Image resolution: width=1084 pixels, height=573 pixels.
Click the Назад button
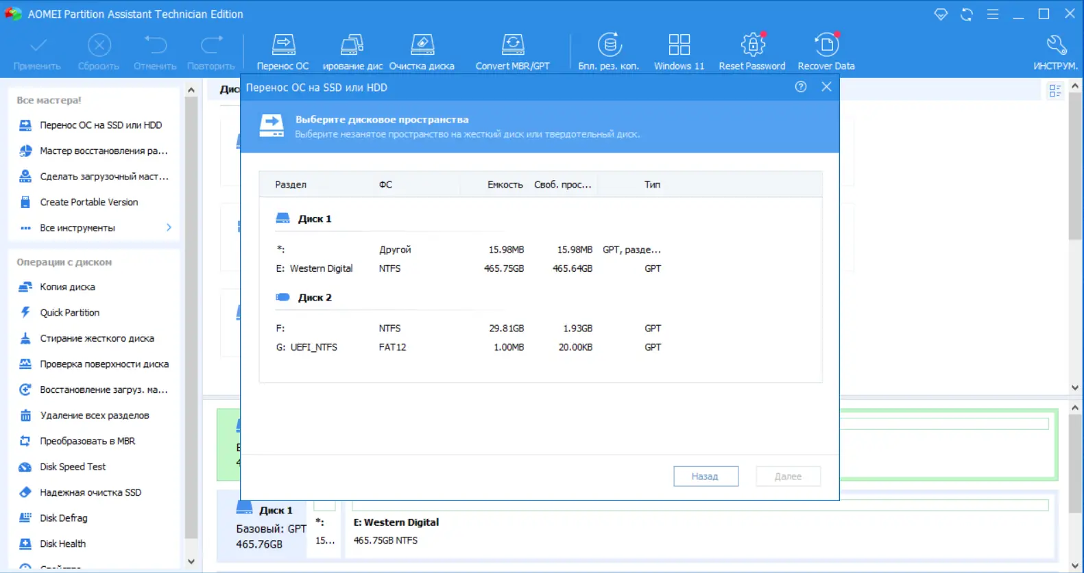pos(706,476)
